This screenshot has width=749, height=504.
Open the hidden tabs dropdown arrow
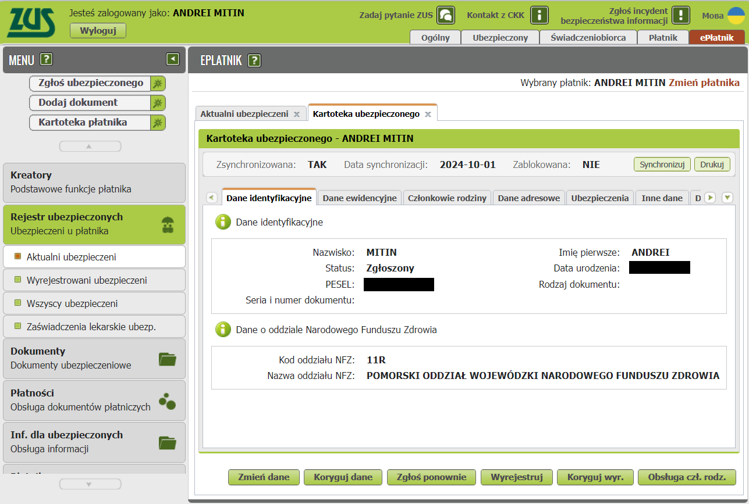[x=727, y=197]
